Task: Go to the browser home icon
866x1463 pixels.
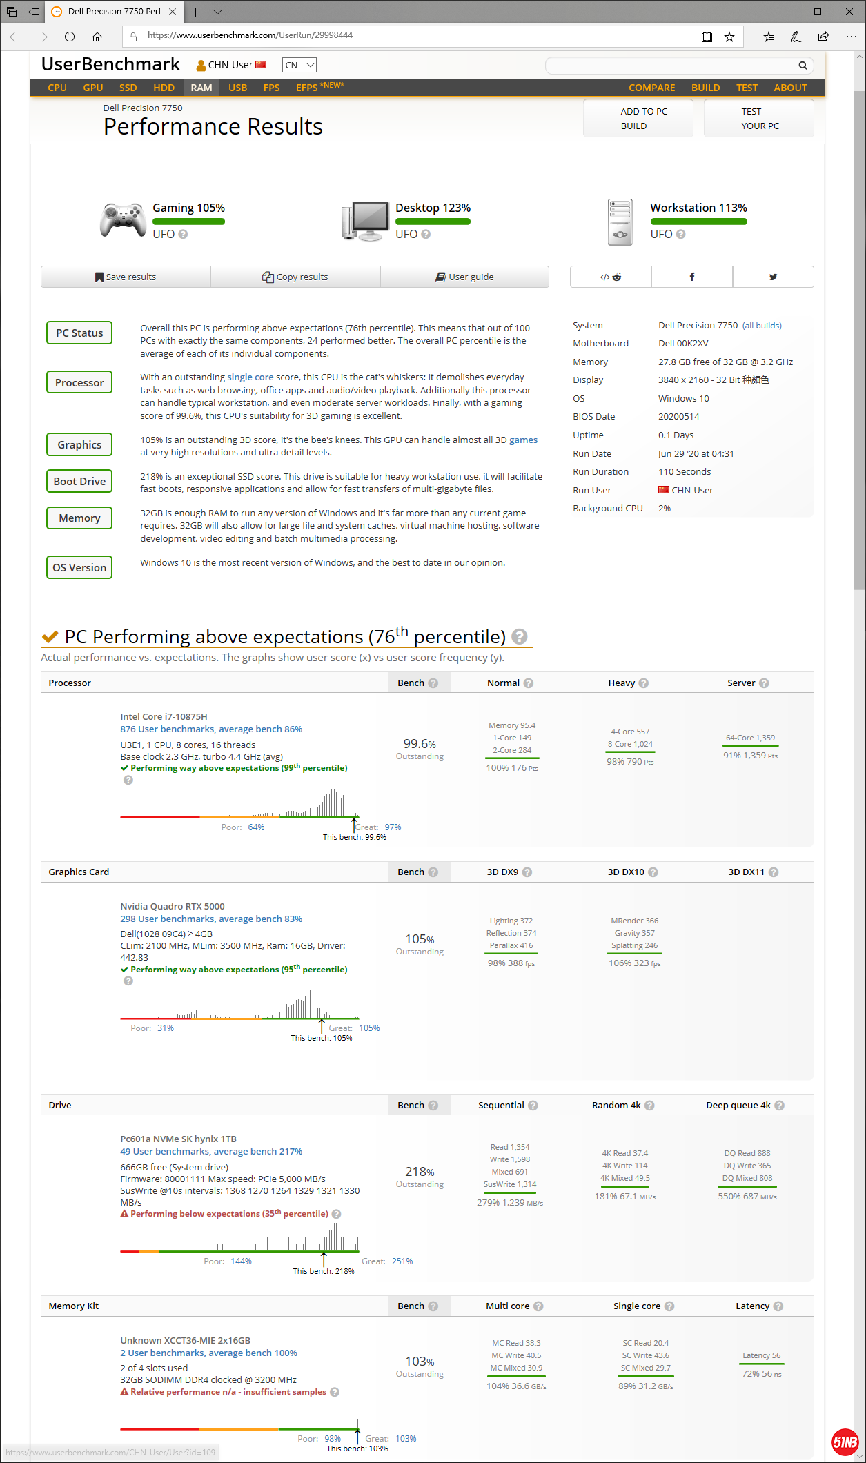Action: (x=97, y=37)
